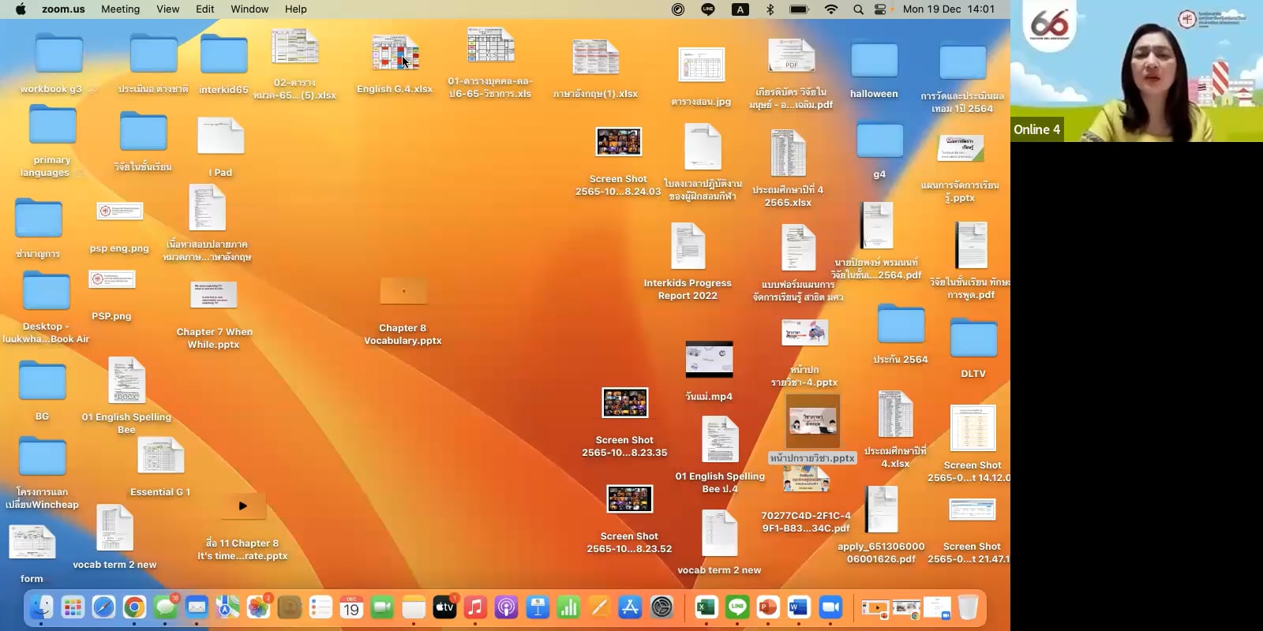Open the Meeting menu
Image resolution: width=1263 pixels, height=631 pixels.
click(x=120, y=9)
